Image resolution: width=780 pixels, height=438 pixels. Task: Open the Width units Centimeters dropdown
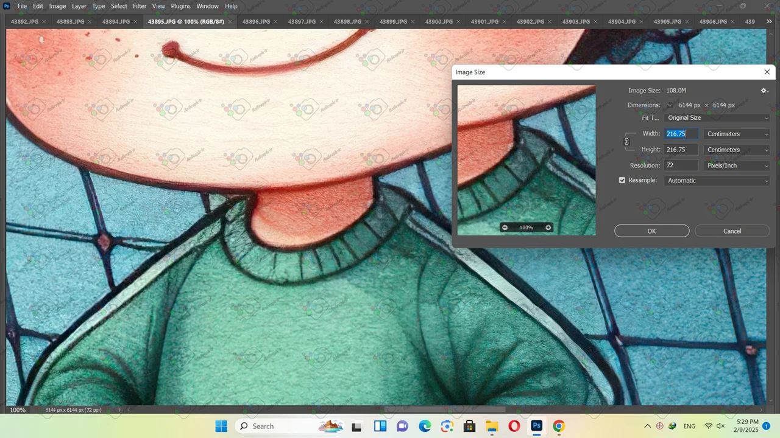(x=737, y=134)
